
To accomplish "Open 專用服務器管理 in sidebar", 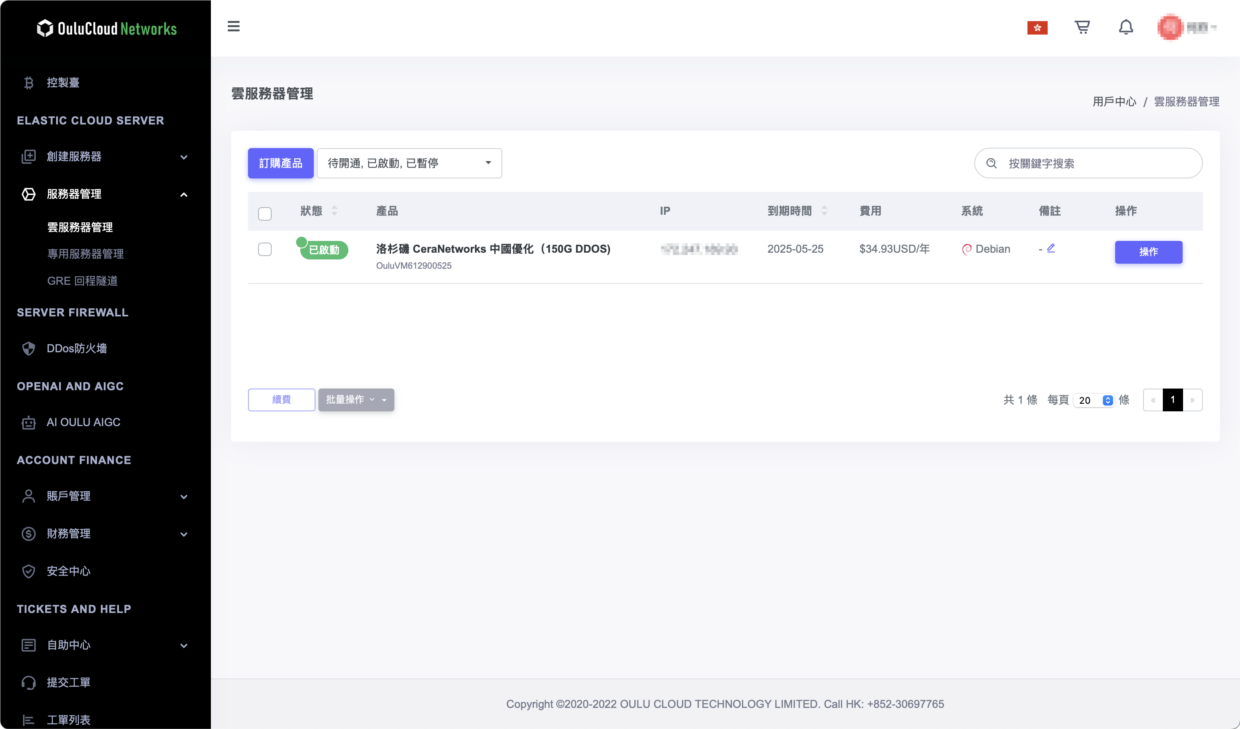I will pyautogui.click(x=85, y=254).
